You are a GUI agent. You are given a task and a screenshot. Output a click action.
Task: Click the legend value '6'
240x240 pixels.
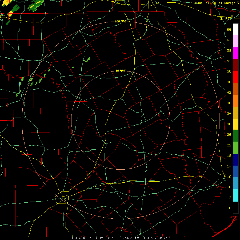[x=230, y=187]
